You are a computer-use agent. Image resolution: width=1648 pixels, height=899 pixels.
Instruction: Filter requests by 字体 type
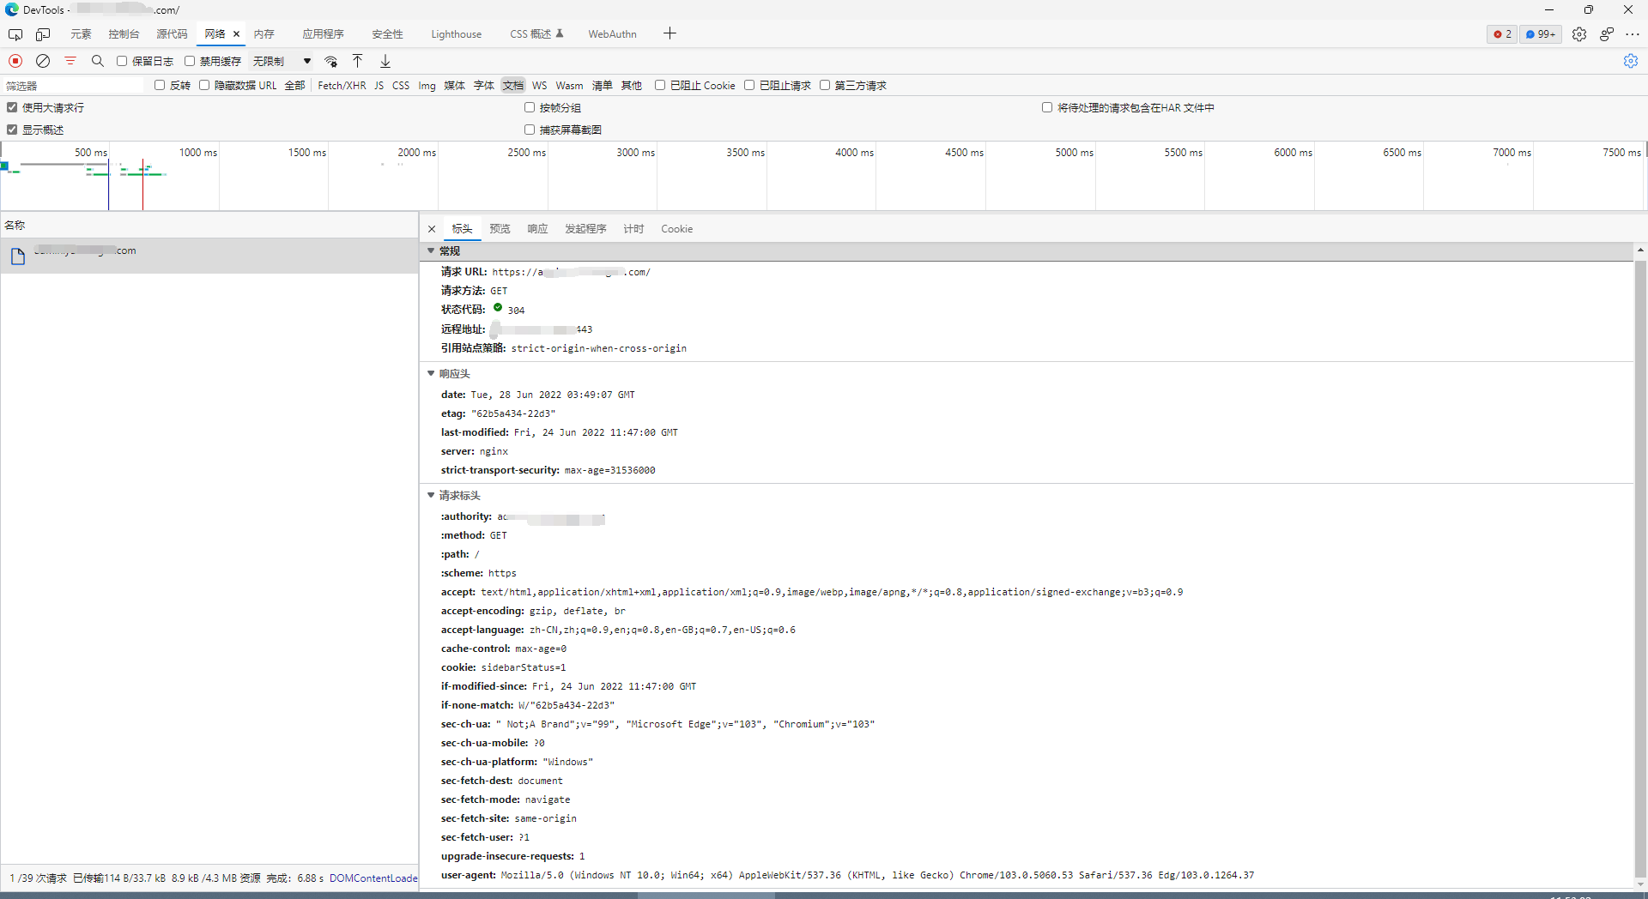click(484, 86)
